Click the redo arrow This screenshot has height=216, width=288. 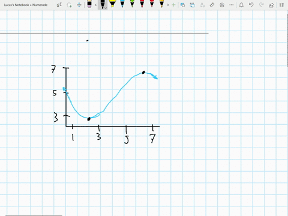261,5
